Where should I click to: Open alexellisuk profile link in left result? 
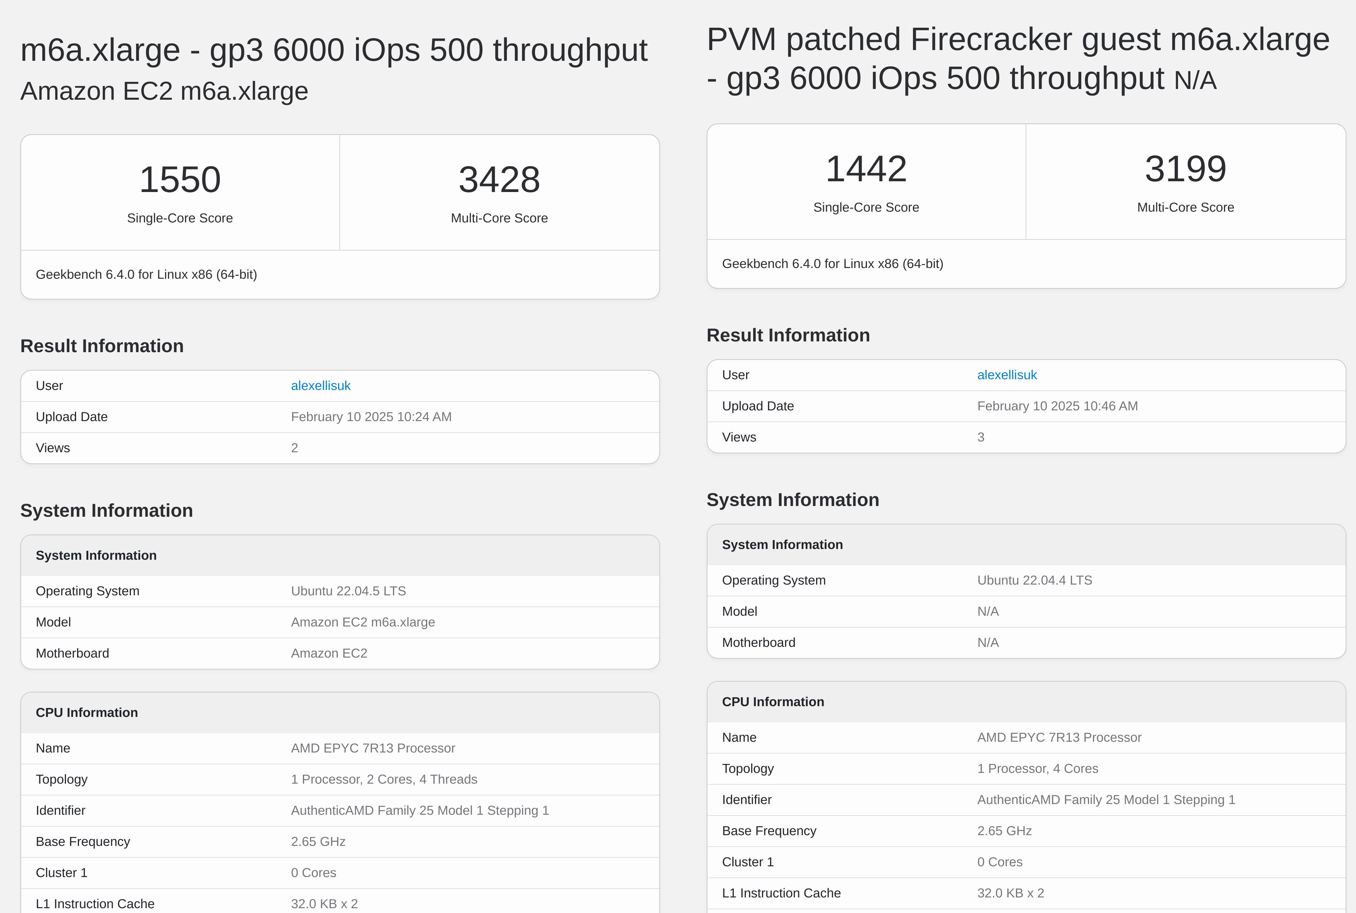(320, 386)
